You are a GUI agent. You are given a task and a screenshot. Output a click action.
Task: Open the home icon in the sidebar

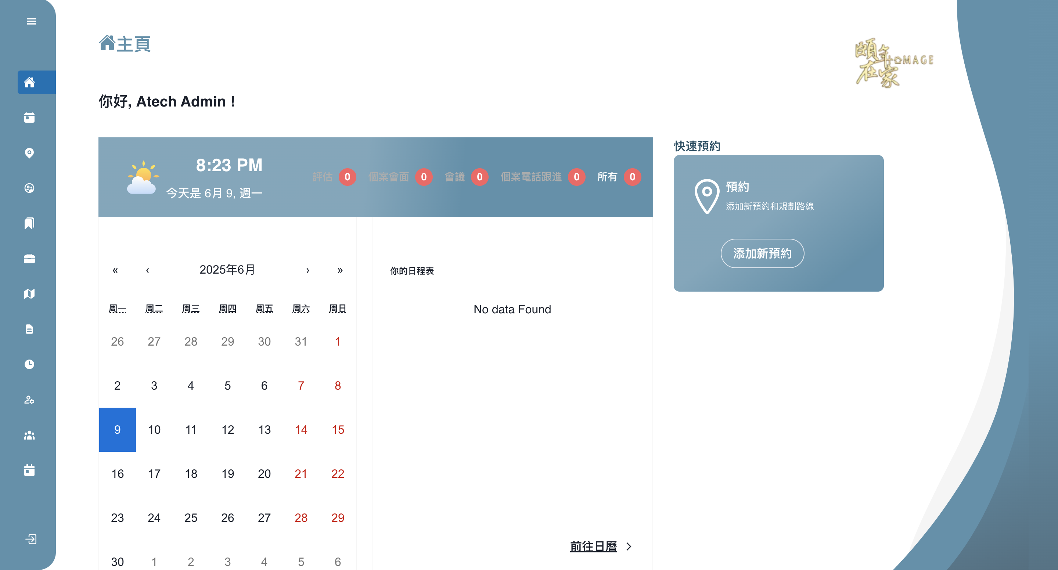tap(29, 83)
